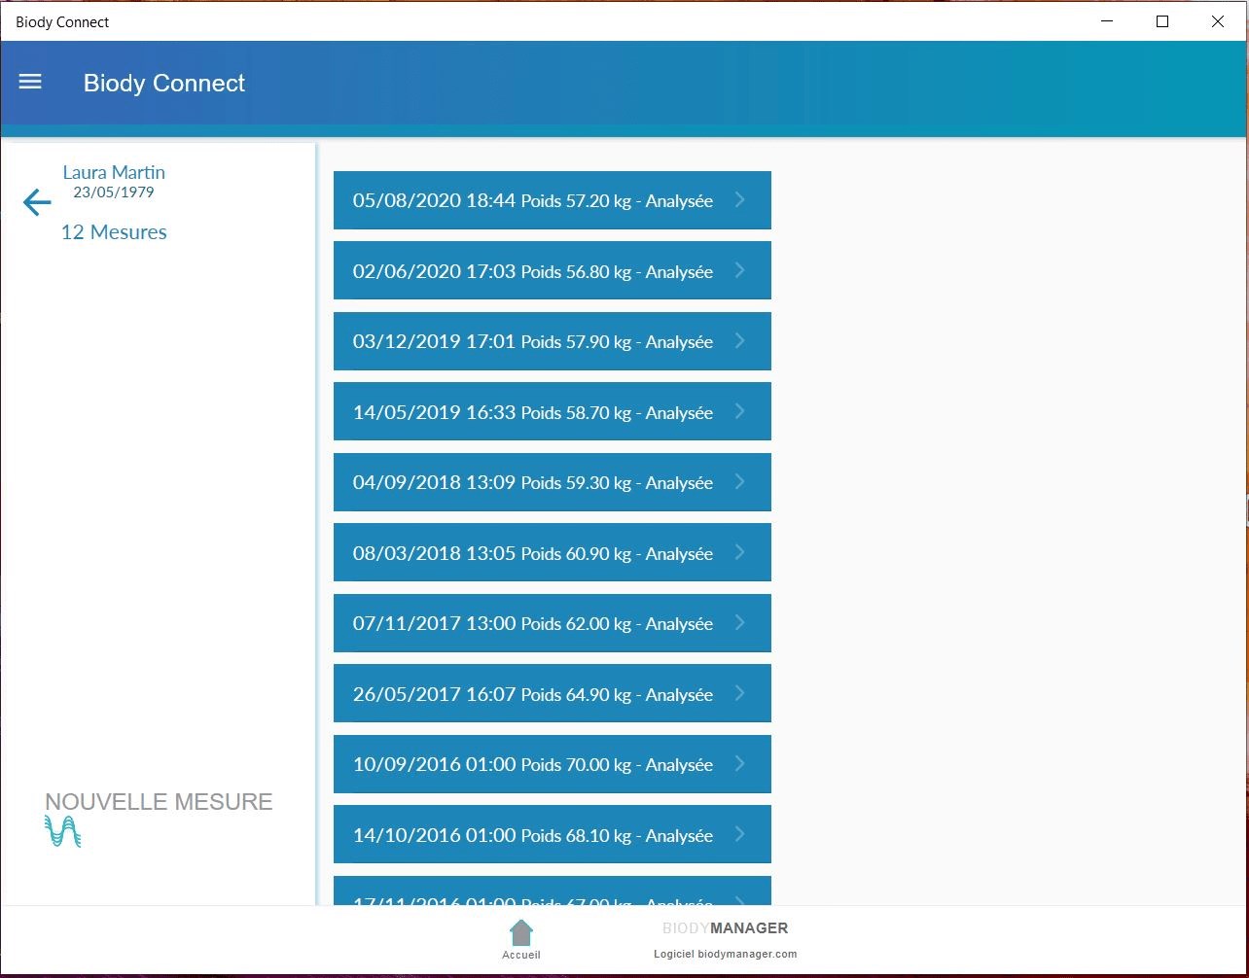The width and height of the screenshot is (1249, 978).
Task: Expand chevron on 60.90 kg row
Action: (739, 552)
